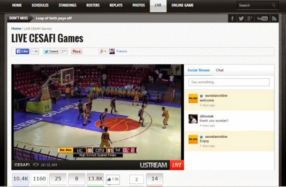Open the Francis profile link
This screenshot has width=286, height=187.
click(121, 51)
